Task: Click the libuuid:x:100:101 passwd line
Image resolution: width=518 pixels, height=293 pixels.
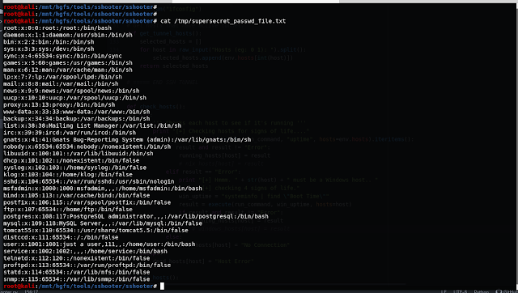Action: tap(79, 154)
